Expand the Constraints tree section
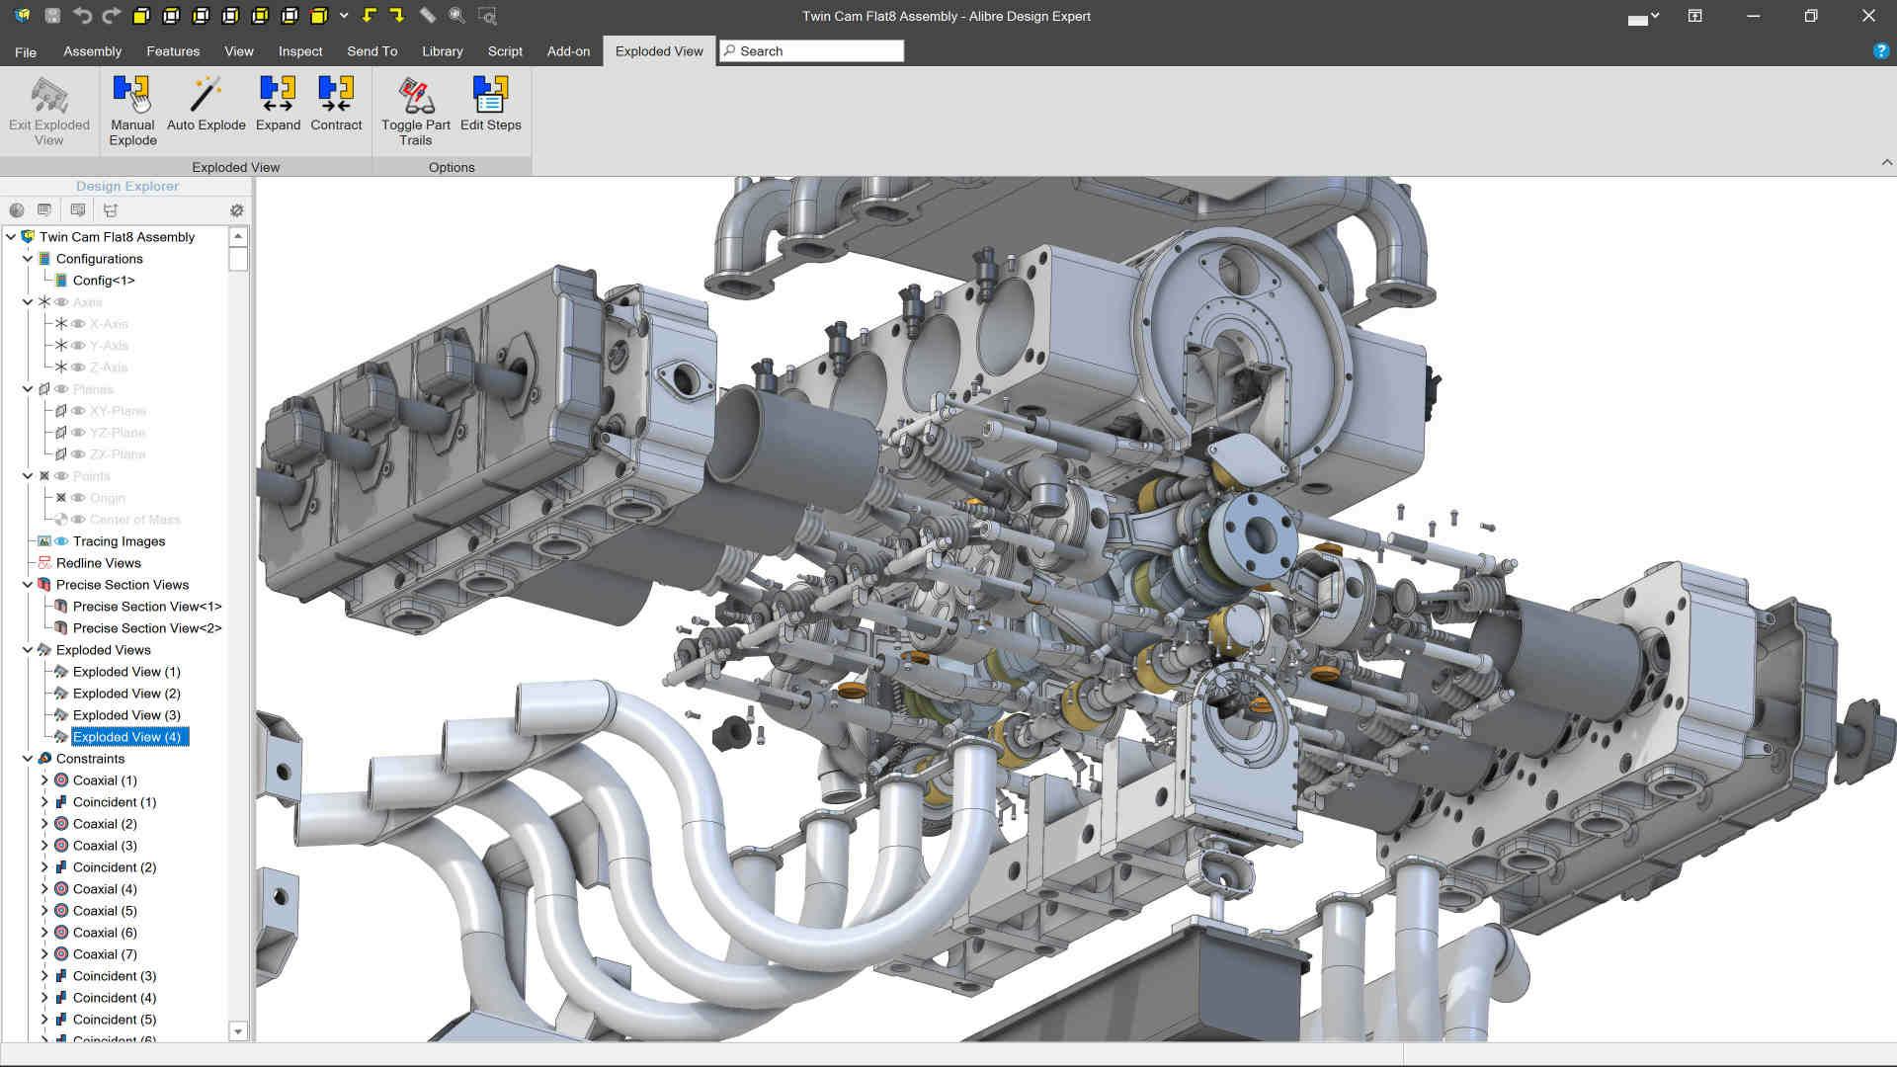This screenshot has width=1897, height=1067. [29, 758]
